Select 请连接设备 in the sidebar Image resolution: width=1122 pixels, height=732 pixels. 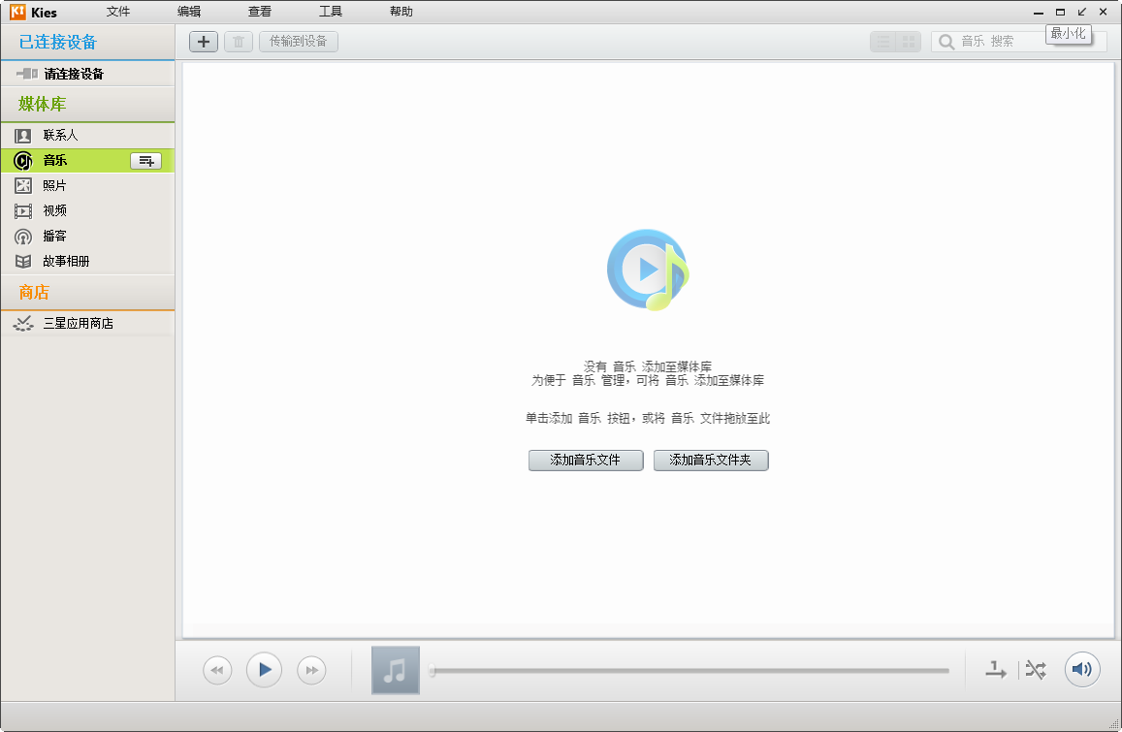click(88, 74)
